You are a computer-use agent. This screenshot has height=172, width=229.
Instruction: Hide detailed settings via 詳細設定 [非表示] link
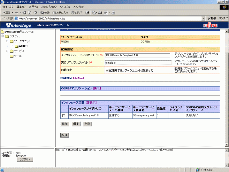(x=79, y=78)
